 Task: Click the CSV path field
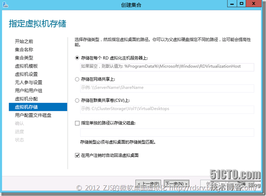coord(167,110)
